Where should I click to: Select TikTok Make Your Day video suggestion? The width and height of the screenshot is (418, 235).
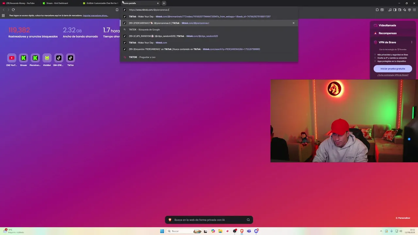[209, 16]
